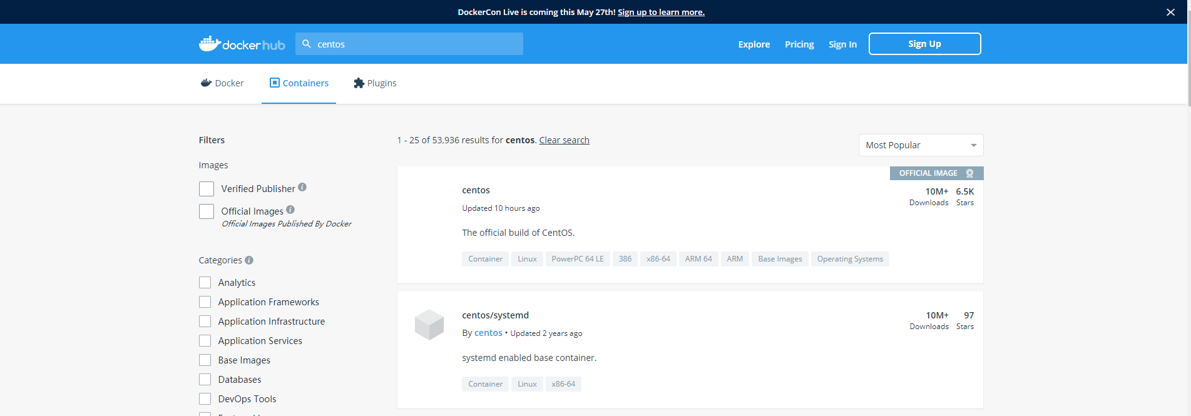Click the 'Updated 10 hours ago' text
Viewport: 1191px width, 416px height.
[x=501, y=208]
